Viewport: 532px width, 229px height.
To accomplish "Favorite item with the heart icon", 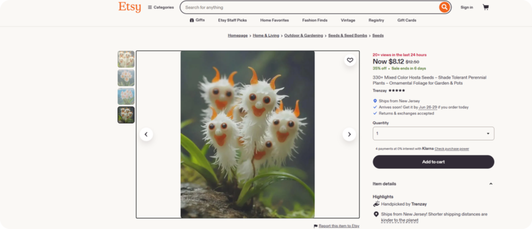I will click(x=350, y=61).
